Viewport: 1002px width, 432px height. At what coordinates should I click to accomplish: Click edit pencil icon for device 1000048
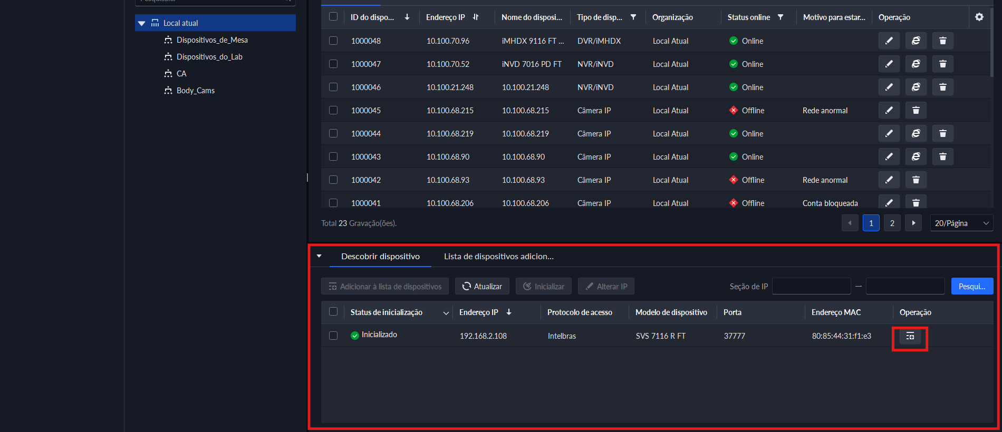point(889,41)
